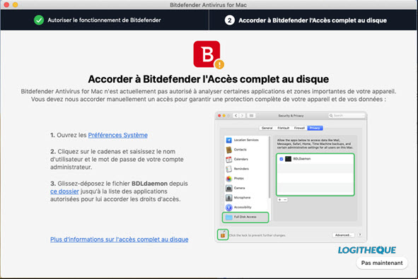Switch to General tab in the illustration
This screenshot has width=418, height=279.
coord(267,128)
